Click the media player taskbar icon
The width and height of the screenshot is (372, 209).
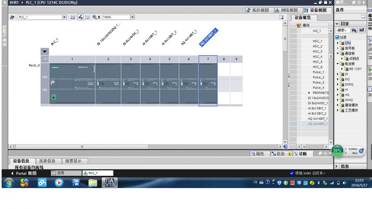pos(59,183)
